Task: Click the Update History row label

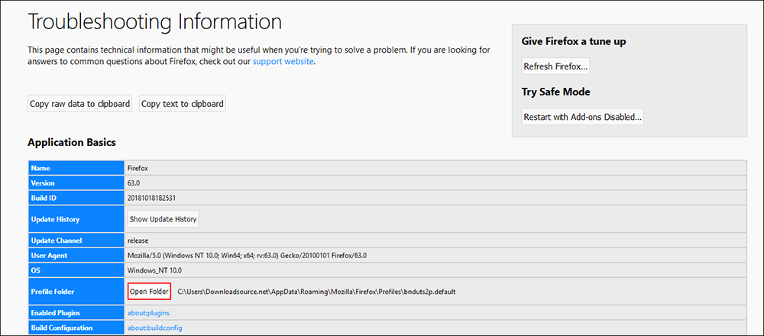Action: 76,219
